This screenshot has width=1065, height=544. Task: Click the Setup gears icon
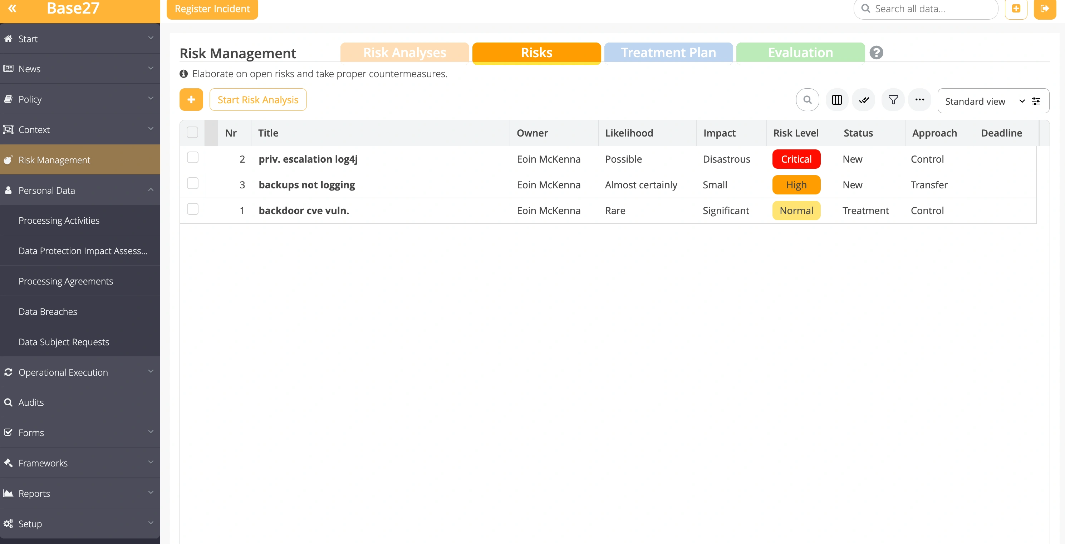(8, 523)
